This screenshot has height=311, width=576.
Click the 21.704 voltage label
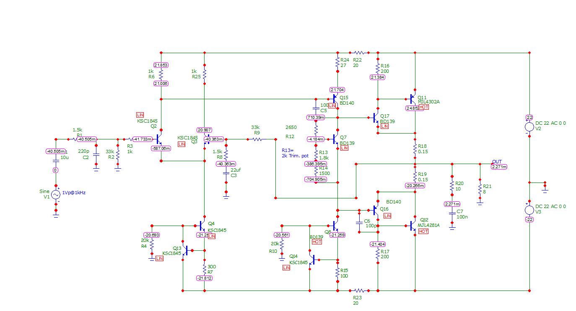(x=337, y=90)
